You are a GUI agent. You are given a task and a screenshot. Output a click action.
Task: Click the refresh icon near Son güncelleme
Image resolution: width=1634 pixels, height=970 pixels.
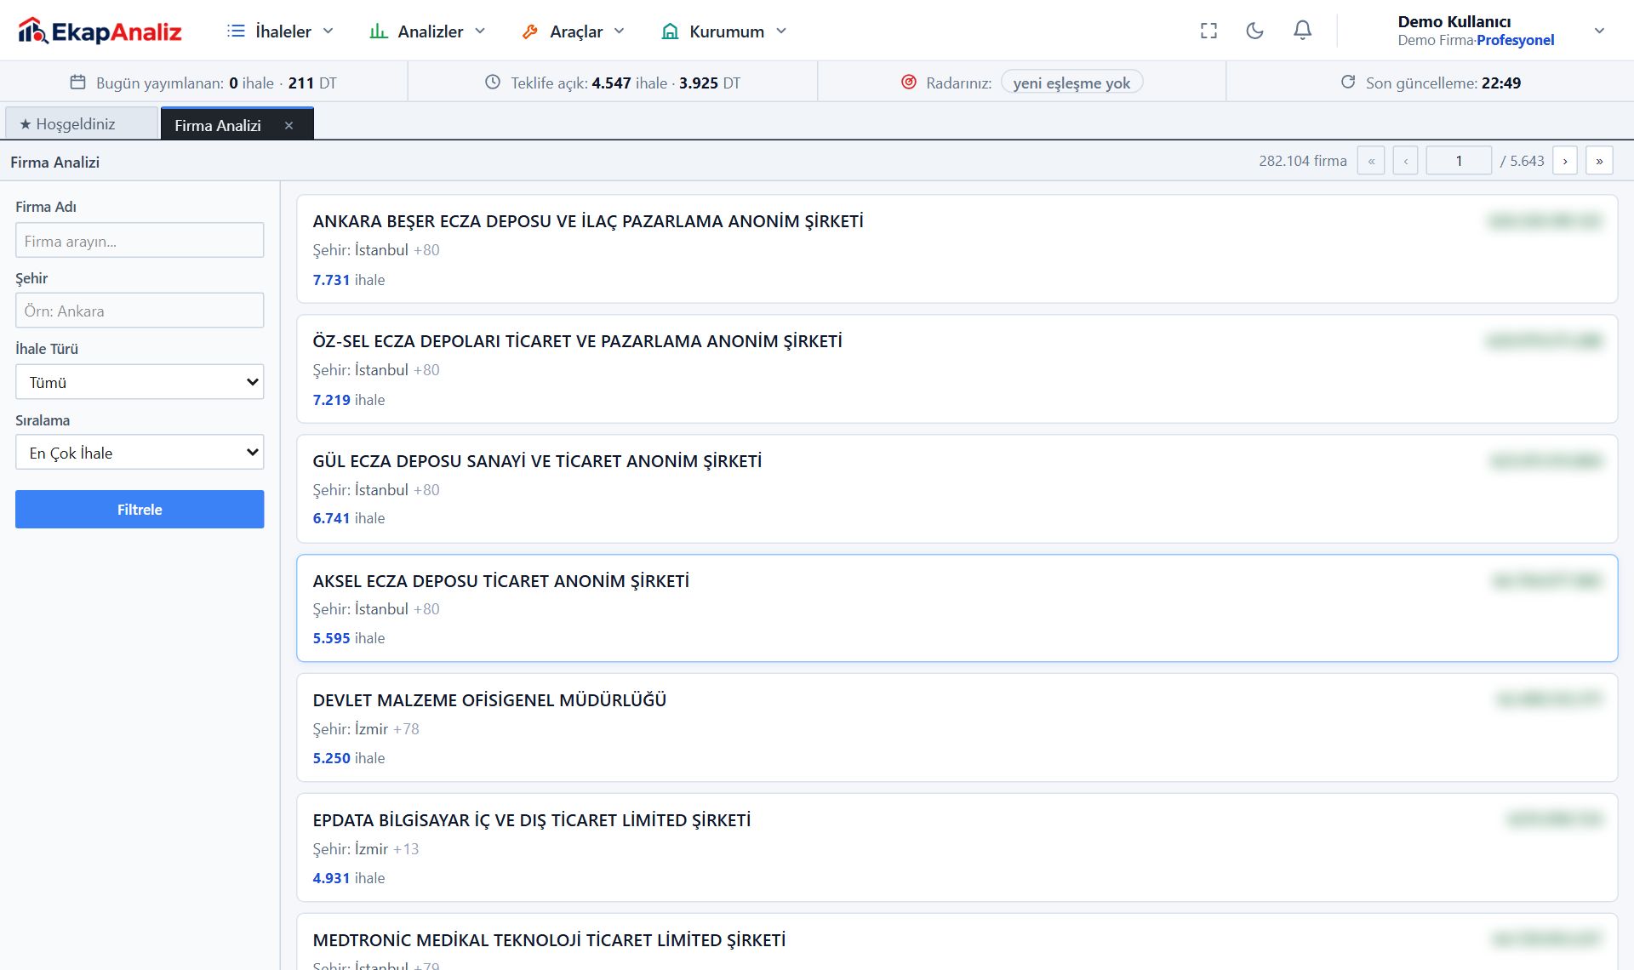[x=1348, y=83]
